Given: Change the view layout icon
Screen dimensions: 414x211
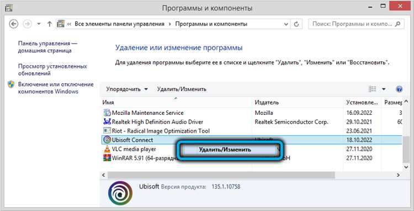Looking at the screenshot, I should [x=372, y=89].
